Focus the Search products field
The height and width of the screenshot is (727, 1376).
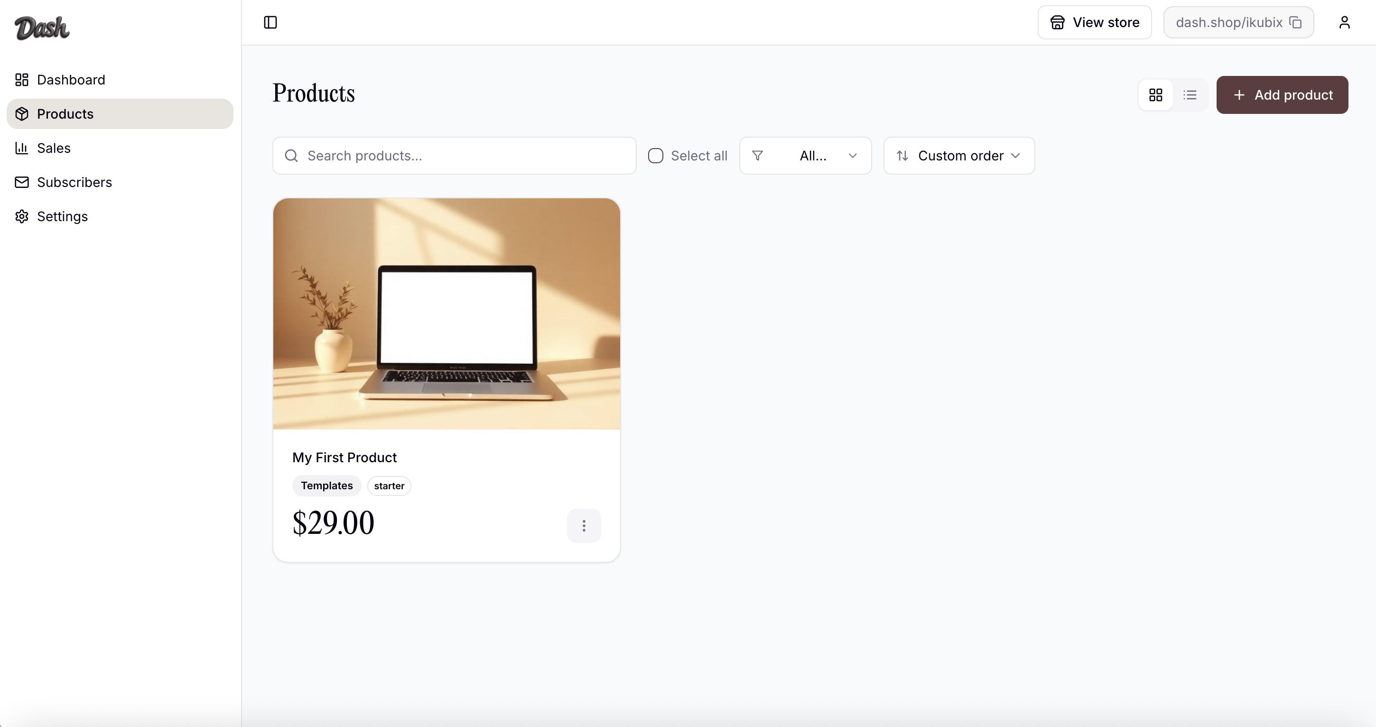click(x=465, y=156)
